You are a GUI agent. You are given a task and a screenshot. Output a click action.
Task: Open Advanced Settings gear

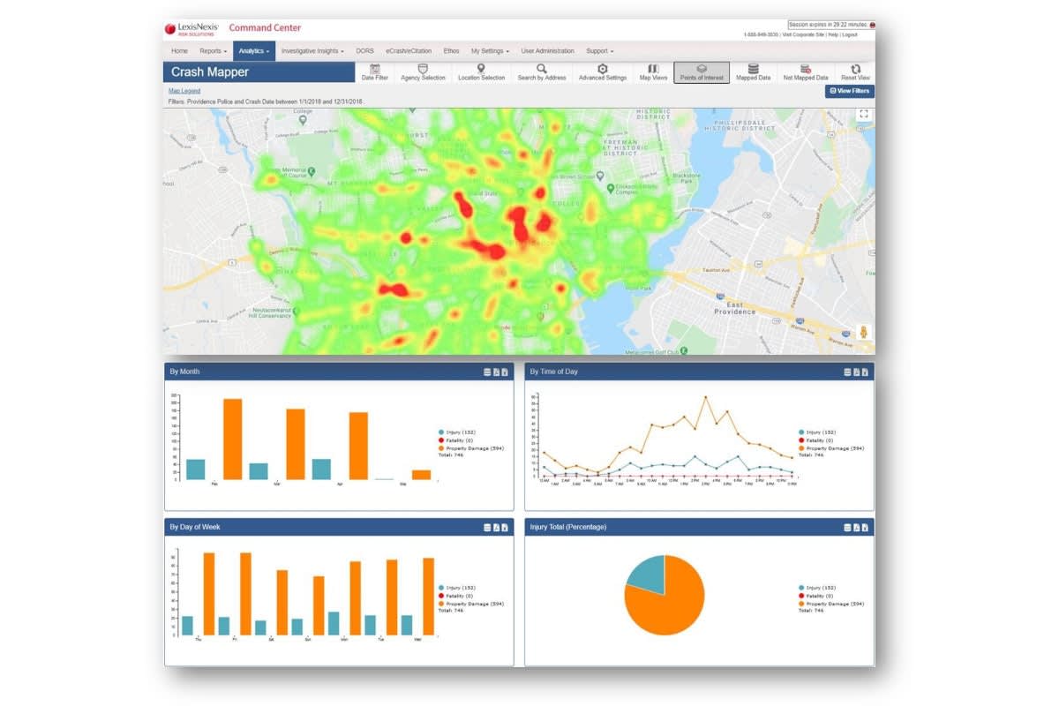coord(603,71)
